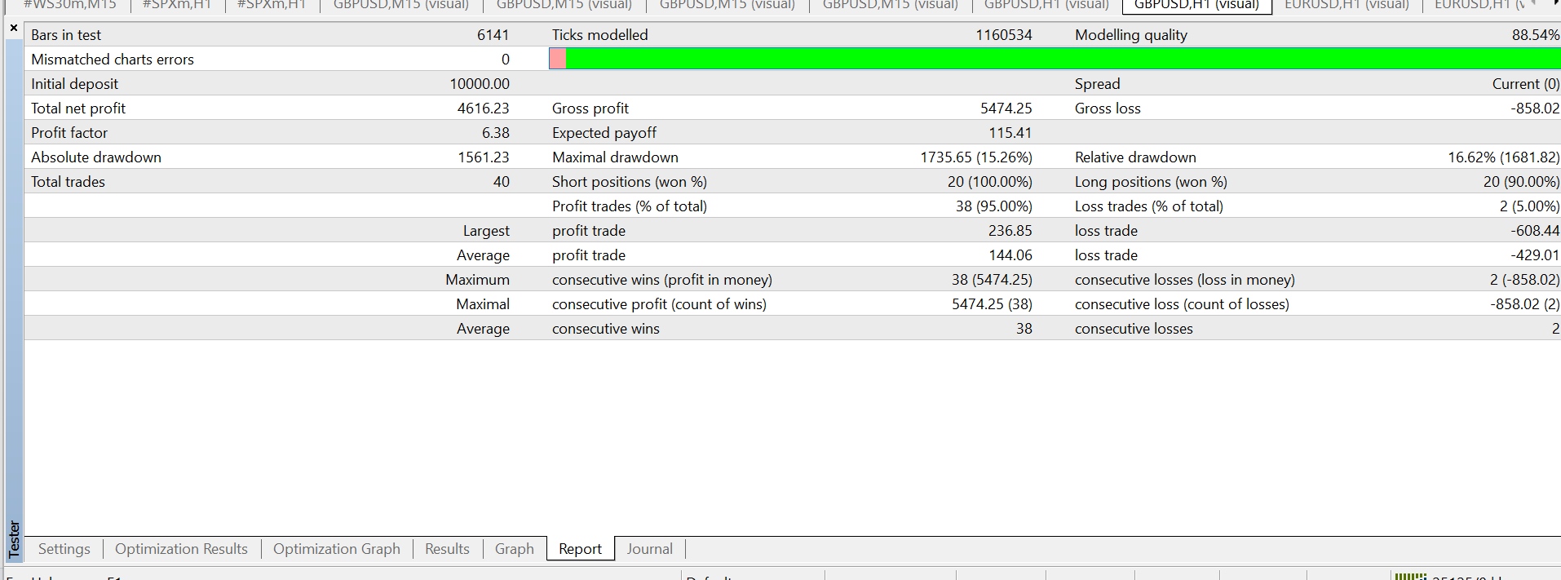This screenshot has height=580, width=1561.
Task: Click the green modelling quality bar
Action: 1063,59
